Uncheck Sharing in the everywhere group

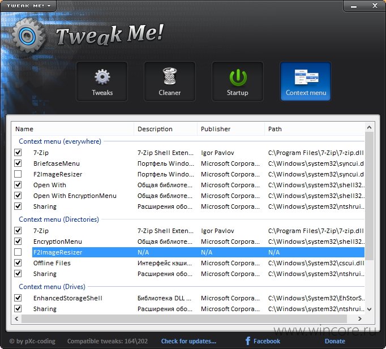(18, 206)
